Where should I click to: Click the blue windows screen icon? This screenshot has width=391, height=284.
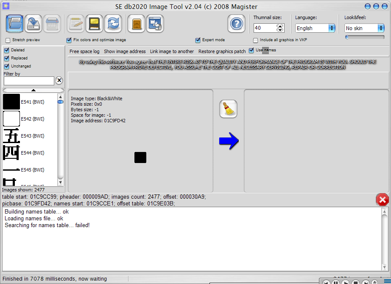click(x=155, y=23)
